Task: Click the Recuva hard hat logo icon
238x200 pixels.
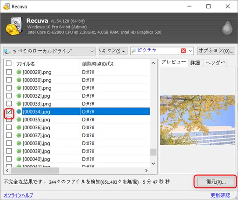Action: pos(13,26)
